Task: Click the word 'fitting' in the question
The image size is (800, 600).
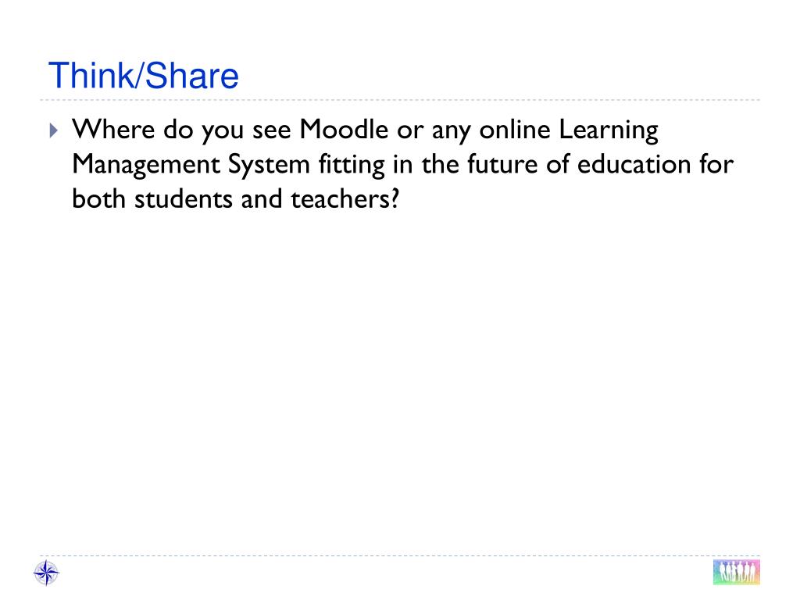Action: pyautogui.click(x=352, y=166)
